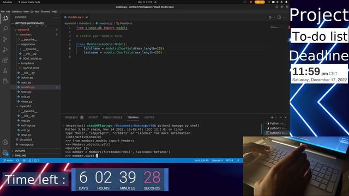Viewport: 349px width, 196px height.
Task: Open the Search view in activity bar
Action: 5,29
